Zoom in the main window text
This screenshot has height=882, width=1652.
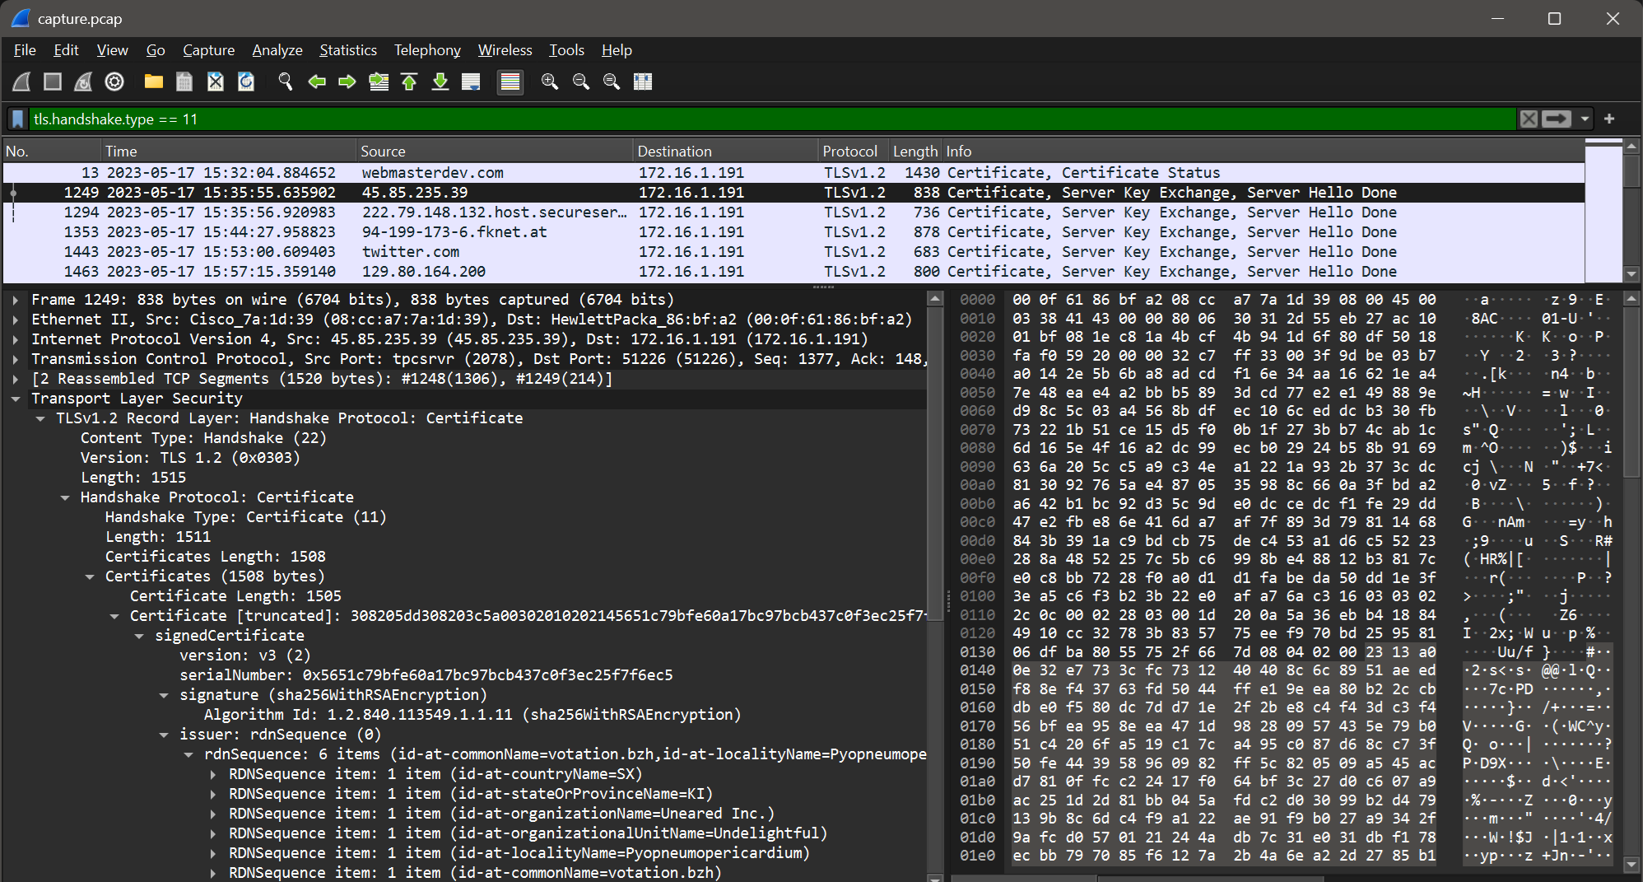550,82
